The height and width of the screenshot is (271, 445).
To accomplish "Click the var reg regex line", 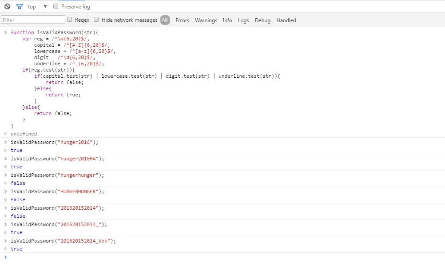I will coord(56,39).
